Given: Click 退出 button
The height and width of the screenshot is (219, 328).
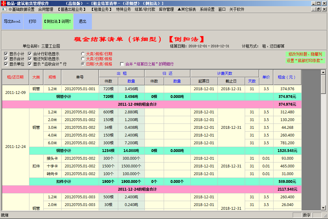Looking at the screenshot, I should (x=83, y=21).
